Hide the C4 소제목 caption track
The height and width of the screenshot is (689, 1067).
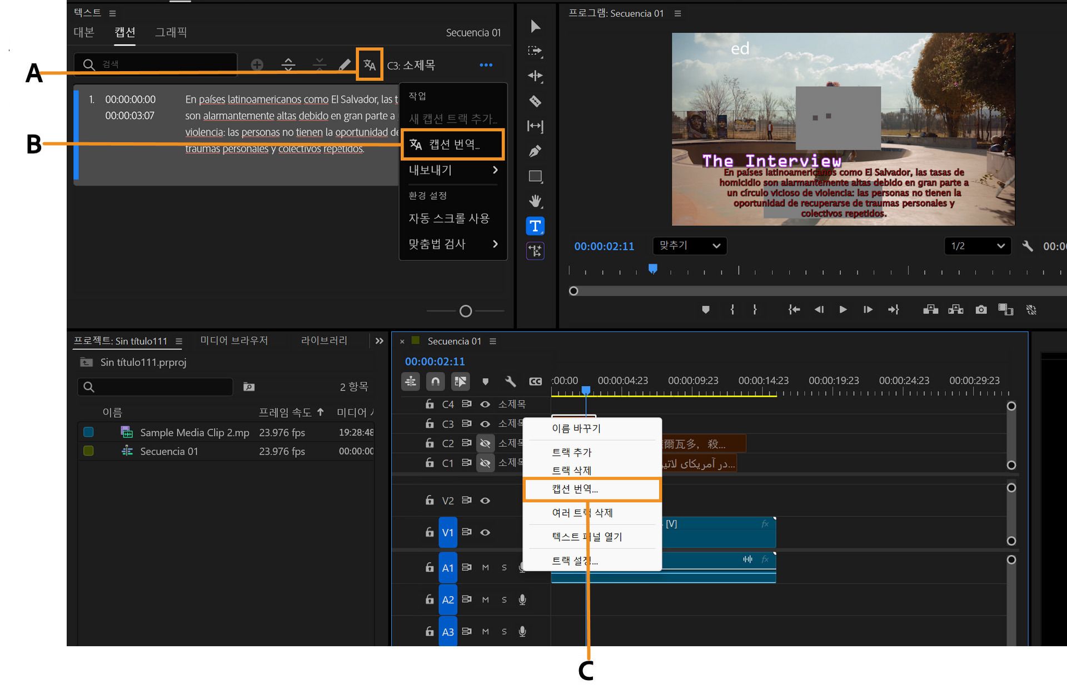[485, 405]
